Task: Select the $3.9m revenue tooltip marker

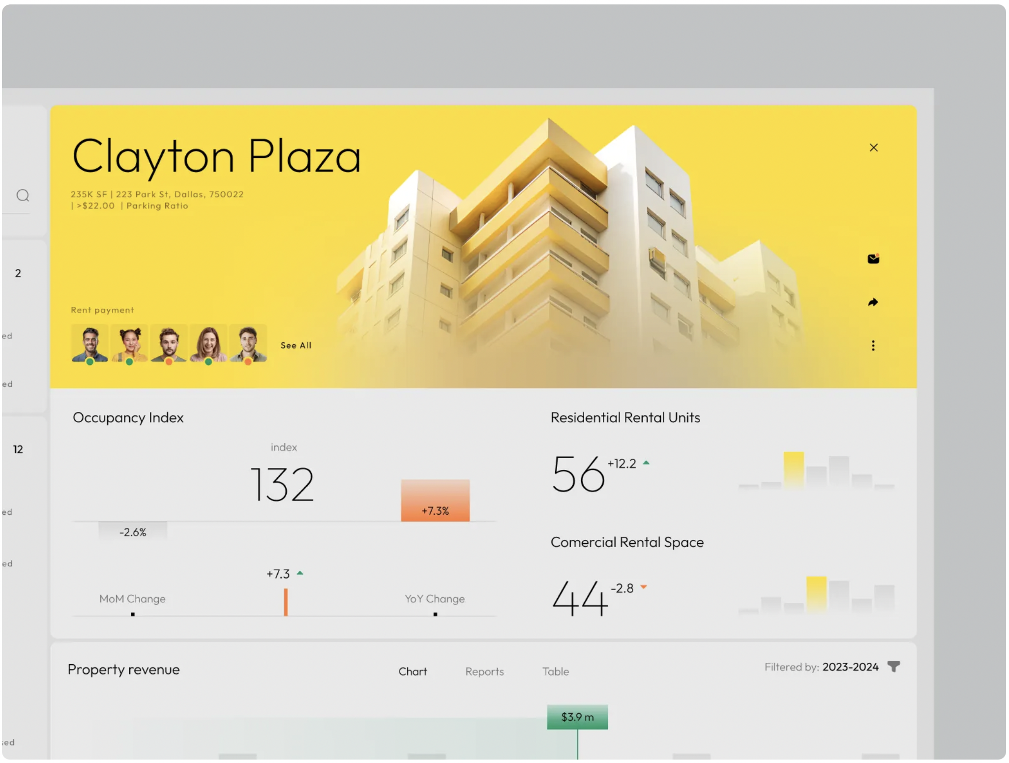Action: click(x=577, y=716)
